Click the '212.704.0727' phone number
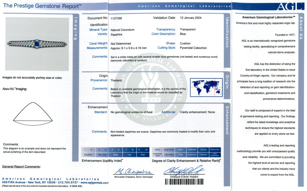The width and height of the screenshot is (307, 191). tap(68, 182)
